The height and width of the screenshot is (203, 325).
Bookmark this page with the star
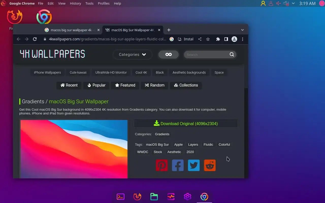[208, 39]
